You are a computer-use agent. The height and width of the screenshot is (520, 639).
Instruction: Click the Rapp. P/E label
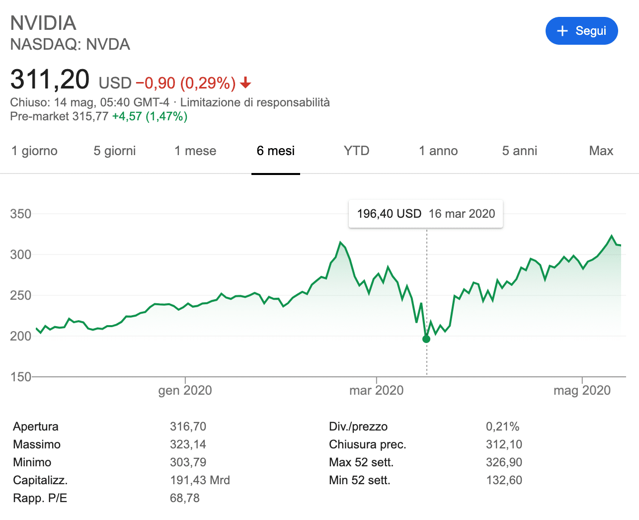tap(40, 498)
